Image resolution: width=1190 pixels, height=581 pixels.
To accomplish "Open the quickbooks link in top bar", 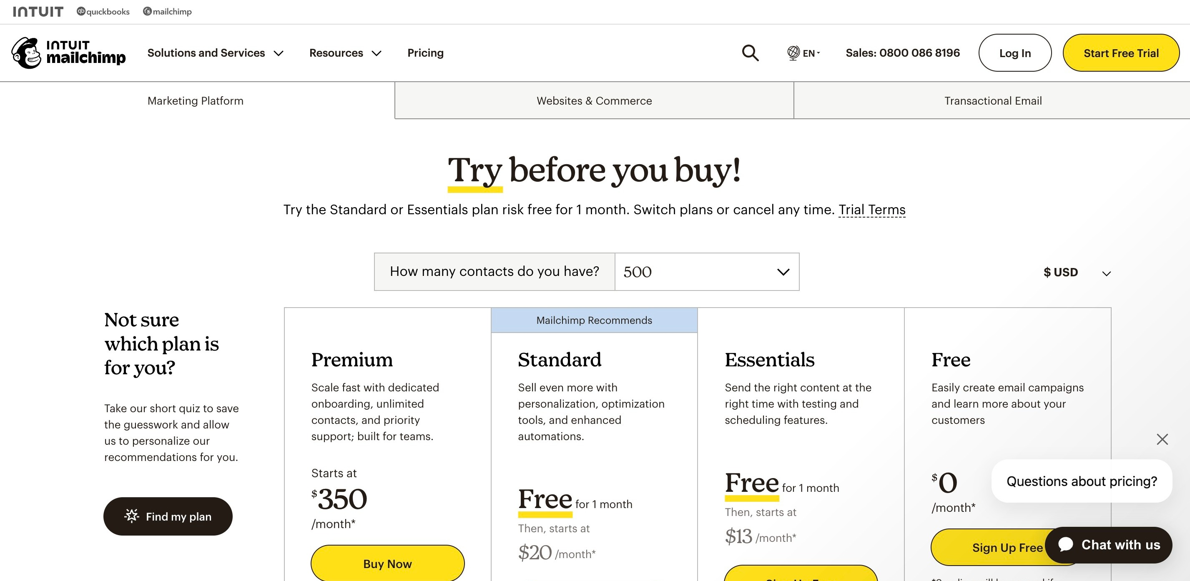I will (x=103, y=12).
